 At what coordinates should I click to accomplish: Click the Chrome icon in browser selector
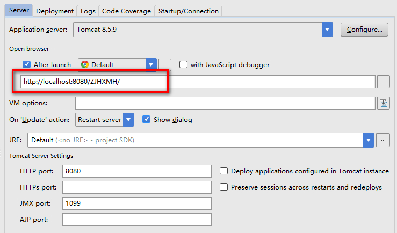coord(85,65)
